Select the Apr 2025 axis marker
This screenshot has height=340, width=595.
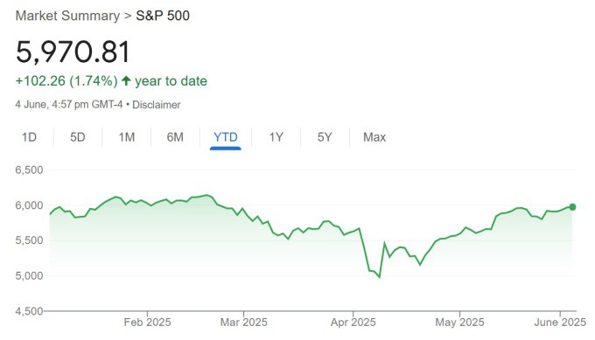tap(353, 323)
